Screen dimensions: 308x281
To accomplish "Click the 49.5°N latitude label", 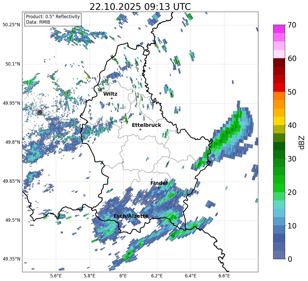I will pyautogui.click(x=12, y=220).
